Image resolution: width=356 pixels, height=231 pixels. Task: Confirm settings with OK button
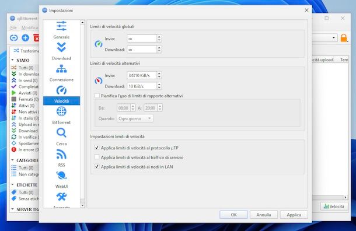click(x=233, y=215)
